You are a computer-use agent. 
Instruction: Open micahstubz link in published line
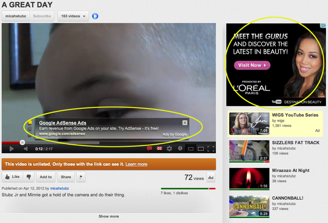tap(59, 188)
